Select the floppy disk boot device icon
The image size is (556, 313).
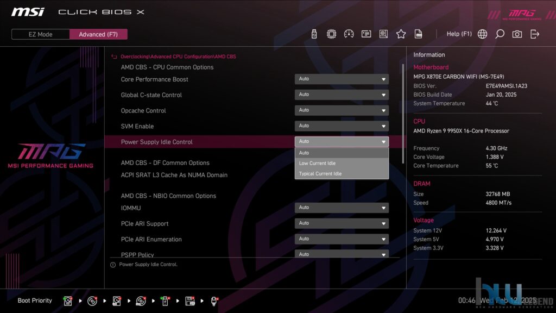tap(189, 301)
